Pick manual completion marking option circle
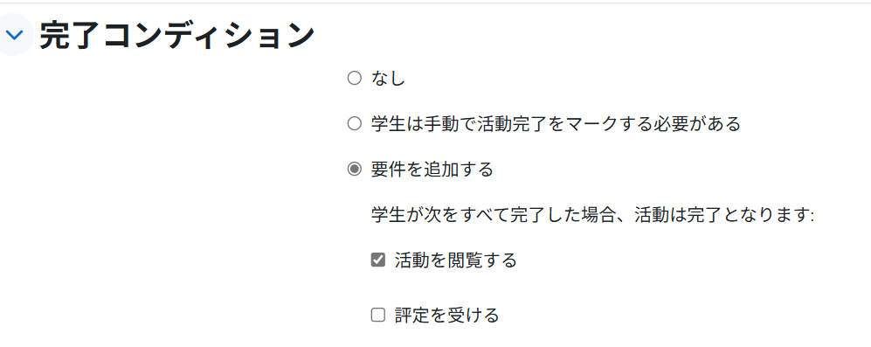Image resolution: width=871 pixels, height=347 pixels. [354, 123]
